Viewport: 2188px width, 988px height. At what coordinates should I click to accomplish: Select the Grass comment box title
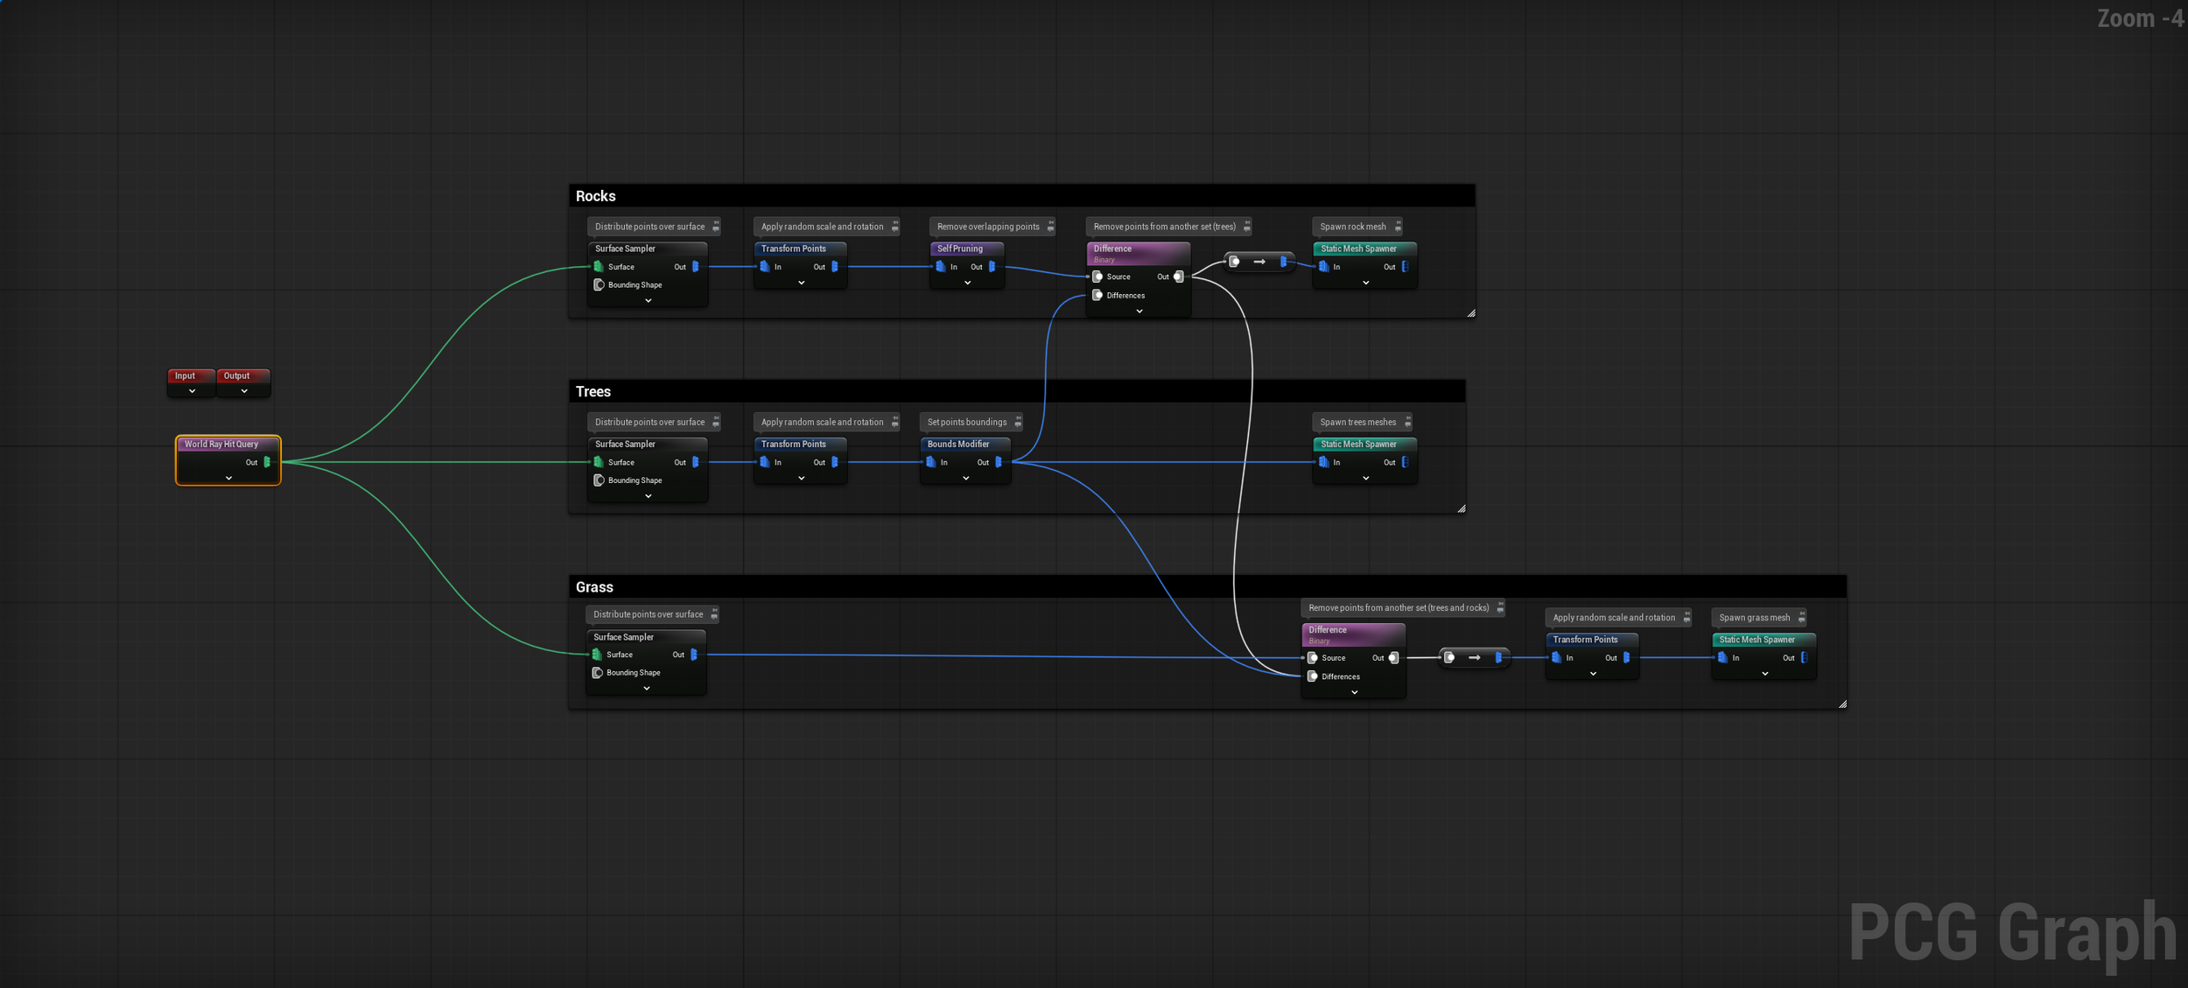click(x=594, y=587)
